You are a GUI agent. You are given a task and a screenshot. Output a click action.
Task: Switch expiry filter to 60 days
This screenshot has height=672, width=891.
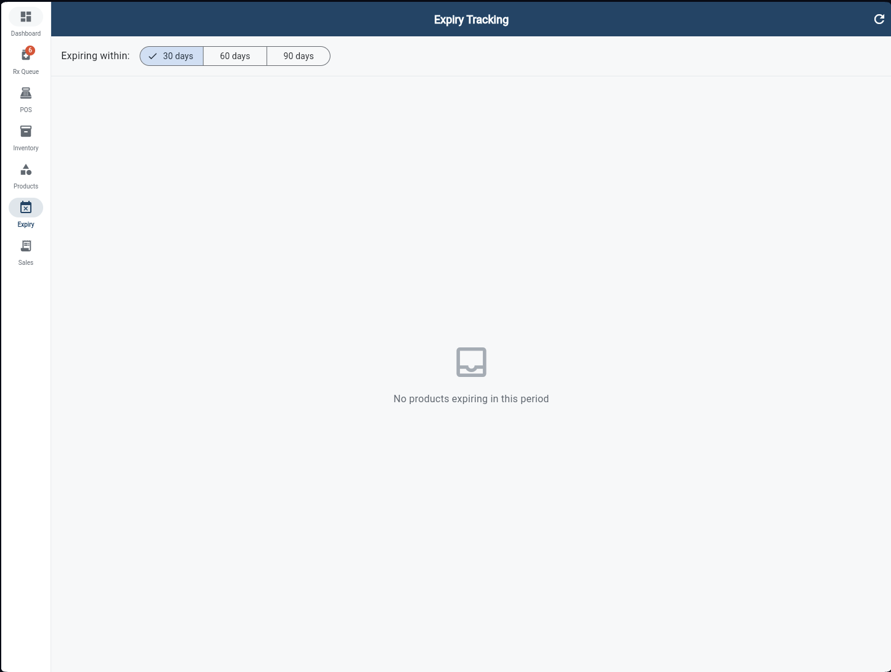point(235,56)
